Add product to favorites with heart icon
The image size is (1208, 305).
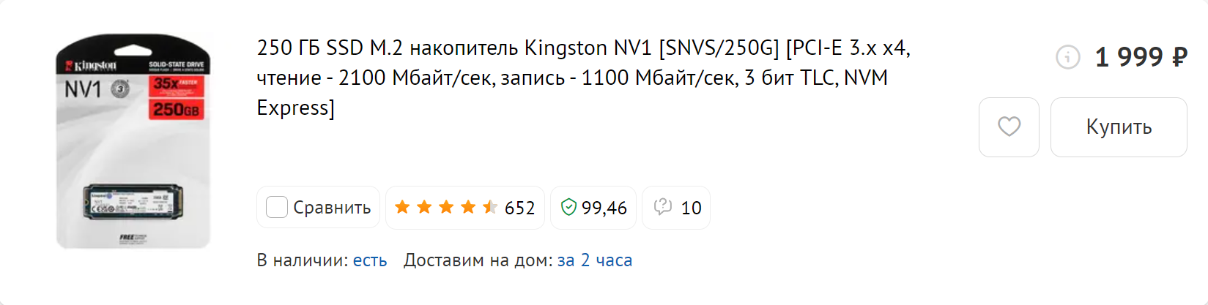point(1009,127)
